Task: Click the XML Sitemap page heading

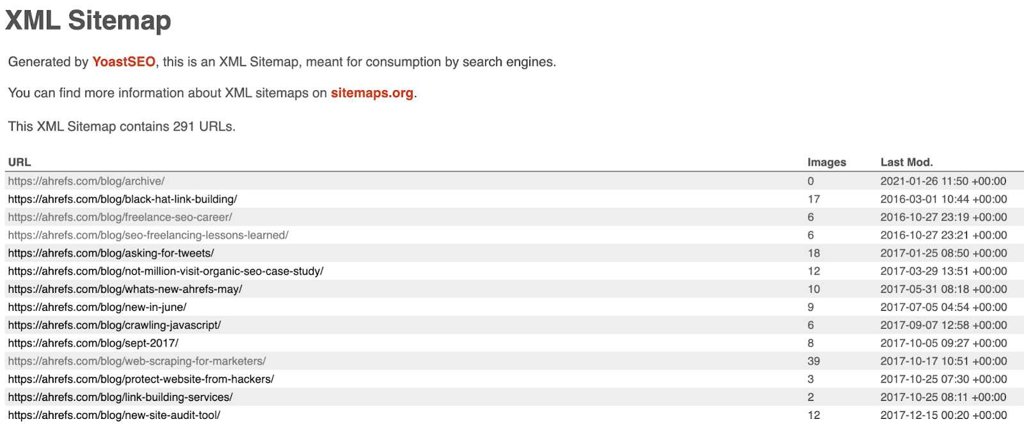Action: (x=88, y=20)
